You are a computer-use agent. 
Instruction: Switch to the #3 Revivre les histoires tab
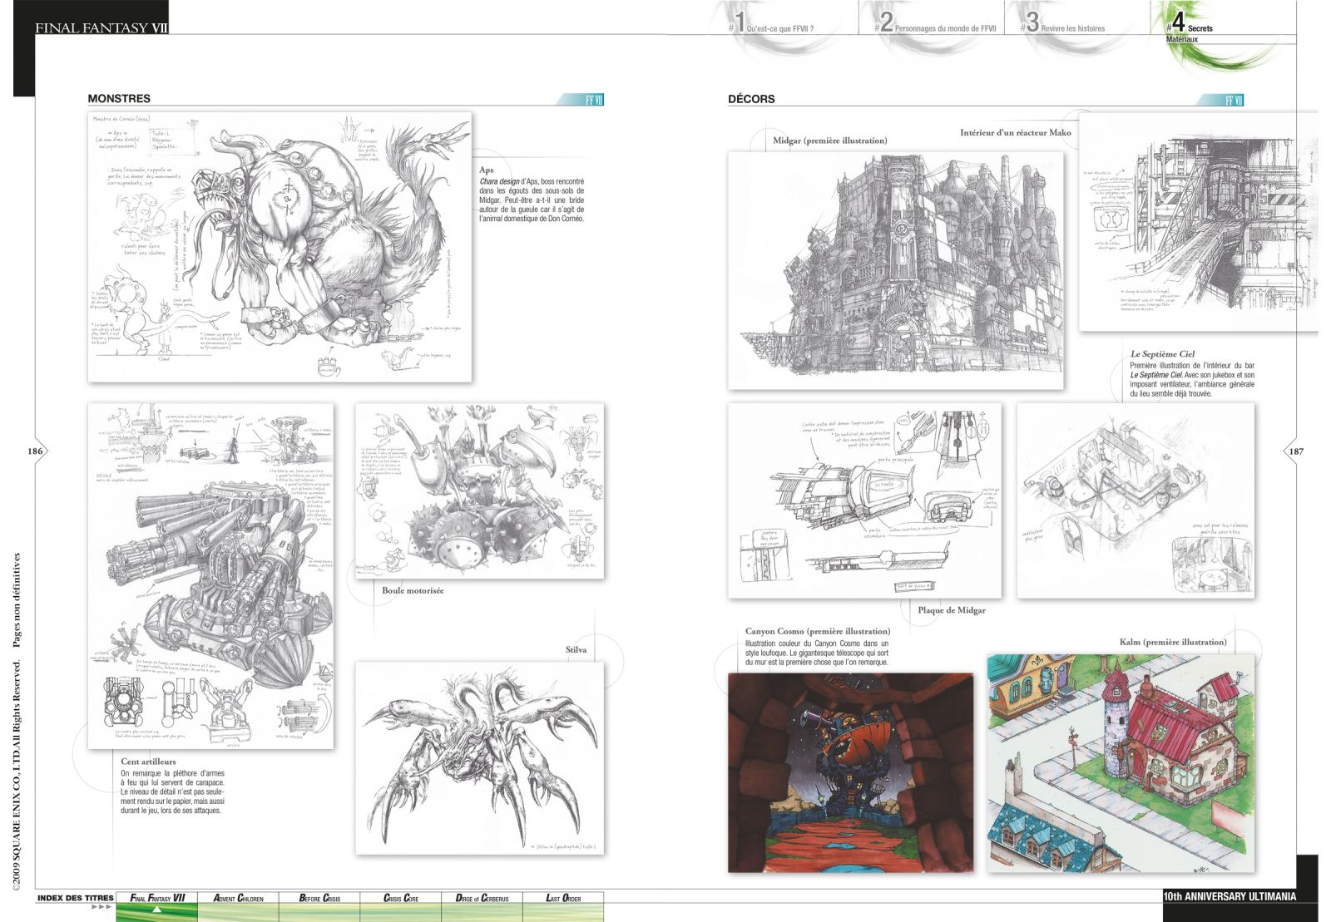click(x=1063, y=23)
